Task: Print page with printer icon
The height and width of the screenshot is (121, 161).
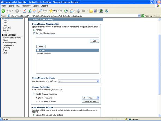Action: click(x=78, y=11)
